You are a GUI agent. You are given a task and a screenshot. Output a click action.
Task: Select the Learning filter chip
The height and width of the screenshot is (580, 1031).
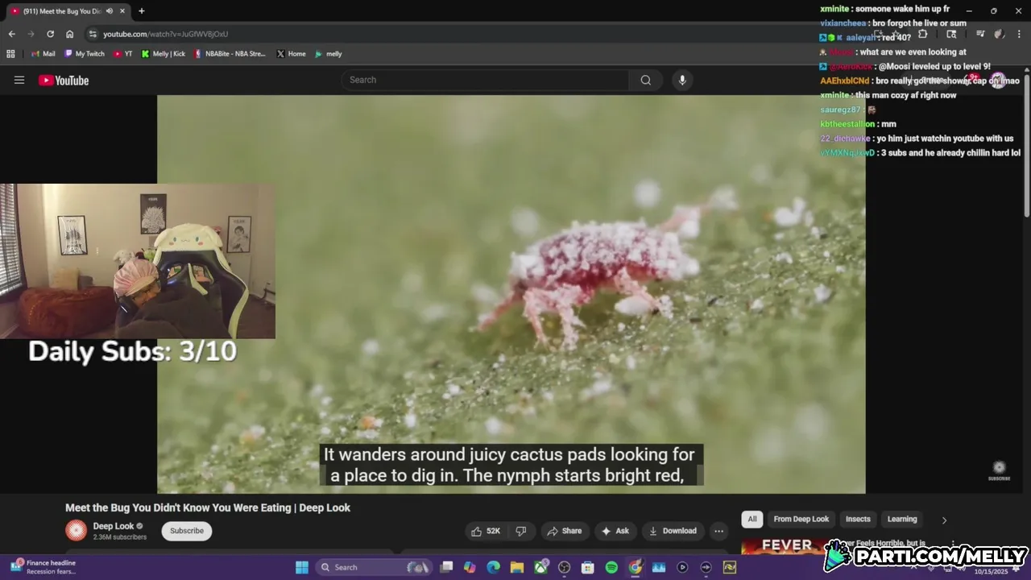pyautogui.click(x=902, y=519)
